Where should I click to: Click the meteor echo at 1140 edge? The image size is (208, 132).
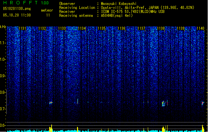[203, 103]
